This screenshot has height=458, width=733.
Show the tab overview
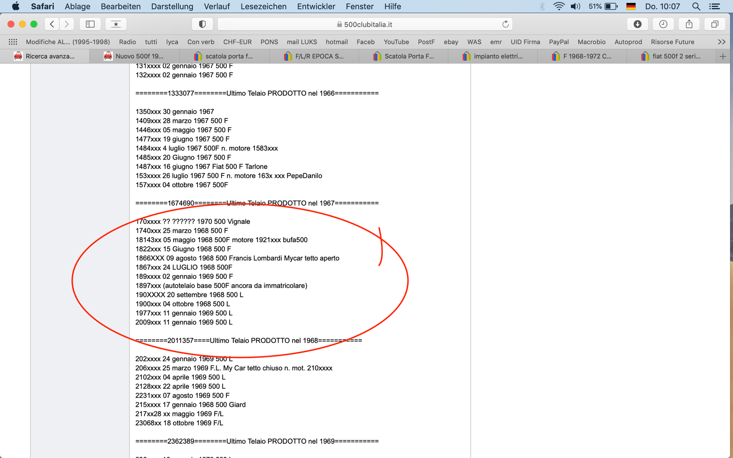tap(715, 24)
